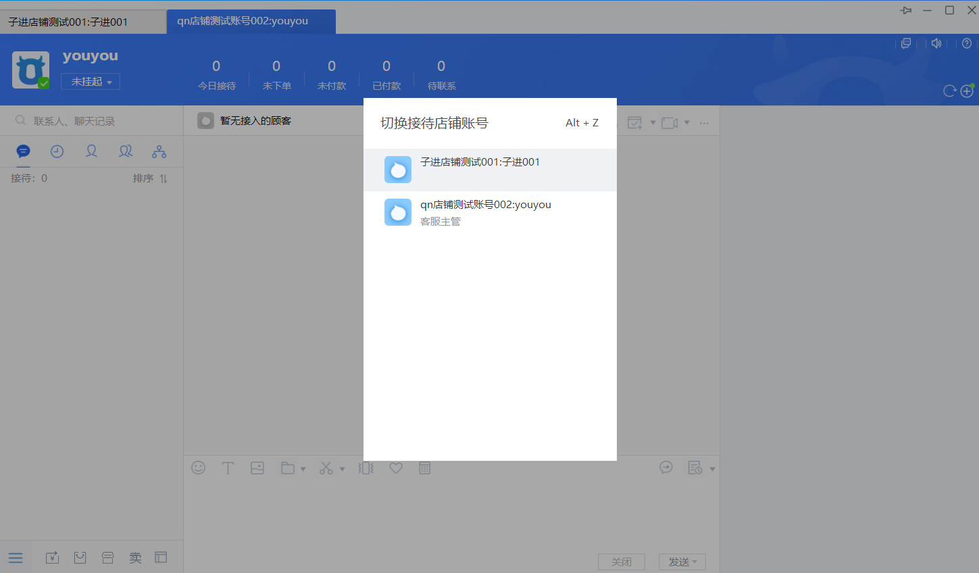Expand the screenshot options arrow

(x=342, y=469)
